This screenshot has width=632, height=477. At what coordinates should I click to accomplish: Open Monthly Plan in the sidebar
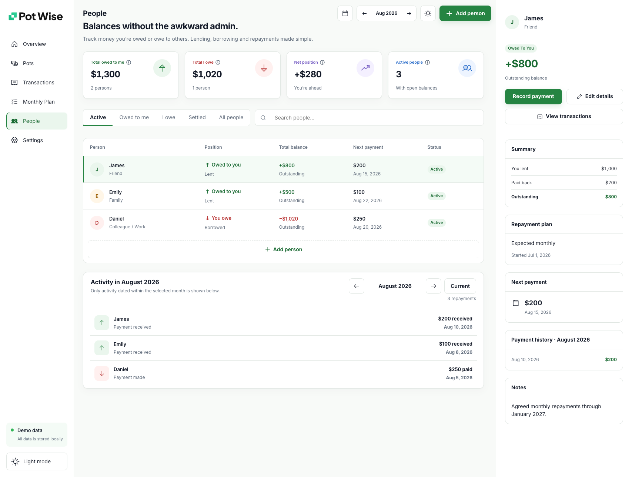pyautogui.click(x=37, y=102)
